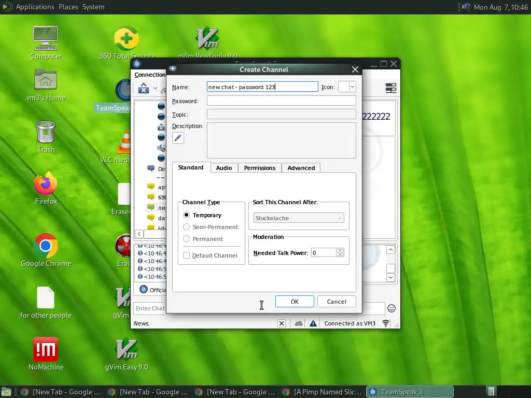This screenshot has height=398, width=531.
Task: Open 'A Pimp Named Slic...' Chrome taskbar window
Action: point(322,392)
